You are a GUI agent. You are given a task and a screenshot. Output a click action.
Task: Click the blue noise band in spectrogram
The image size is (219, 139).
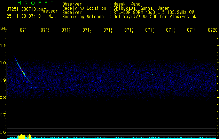click(x=122, y=80)
